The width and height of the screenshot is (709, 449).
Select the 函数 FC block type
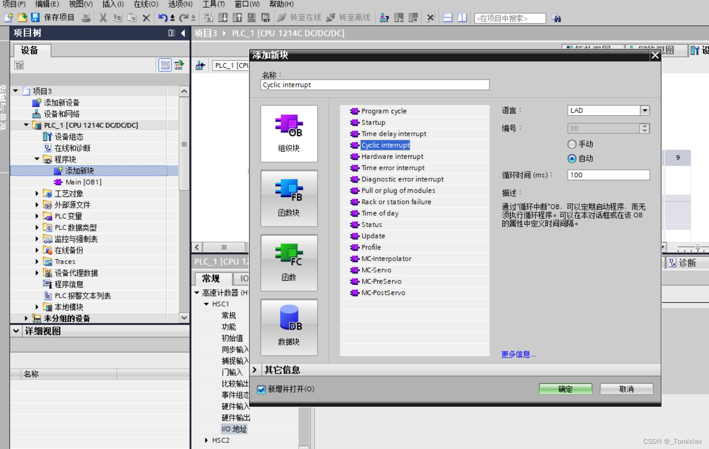tap(289, 263)
